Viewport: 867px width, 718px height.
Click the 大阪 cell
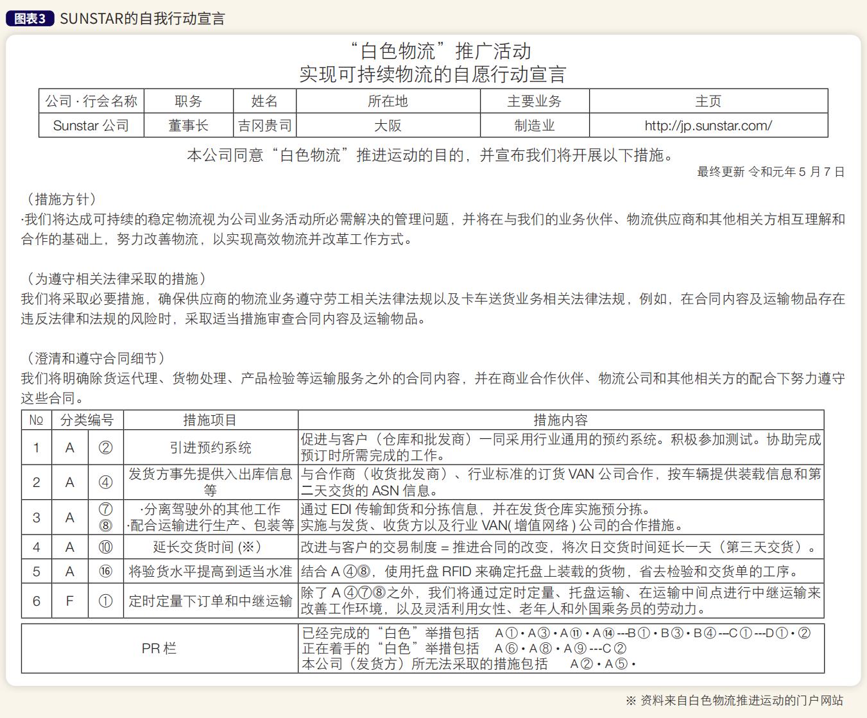pyautogui.click(x=388, y=126)
